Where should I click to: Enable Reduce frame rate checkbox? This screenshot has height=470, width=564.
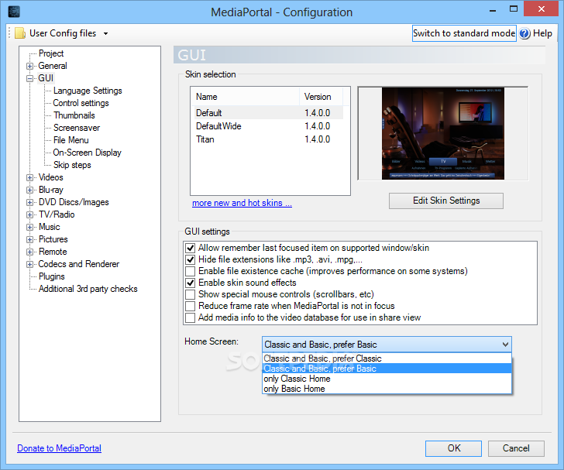[191, 306]
